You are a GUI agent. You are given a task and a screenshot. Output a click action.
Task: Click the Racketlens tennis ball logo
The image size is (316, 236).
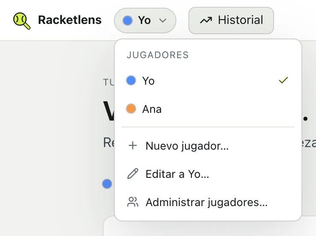click(x=22, y=21)
